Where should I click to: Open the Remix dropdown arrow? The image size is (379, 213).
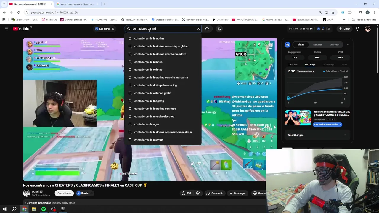pos(92,193)
